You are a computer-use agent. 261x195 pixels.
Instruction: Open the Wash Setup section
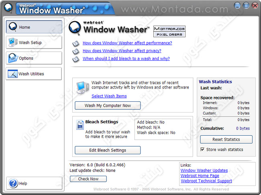[x=34, y=42]
